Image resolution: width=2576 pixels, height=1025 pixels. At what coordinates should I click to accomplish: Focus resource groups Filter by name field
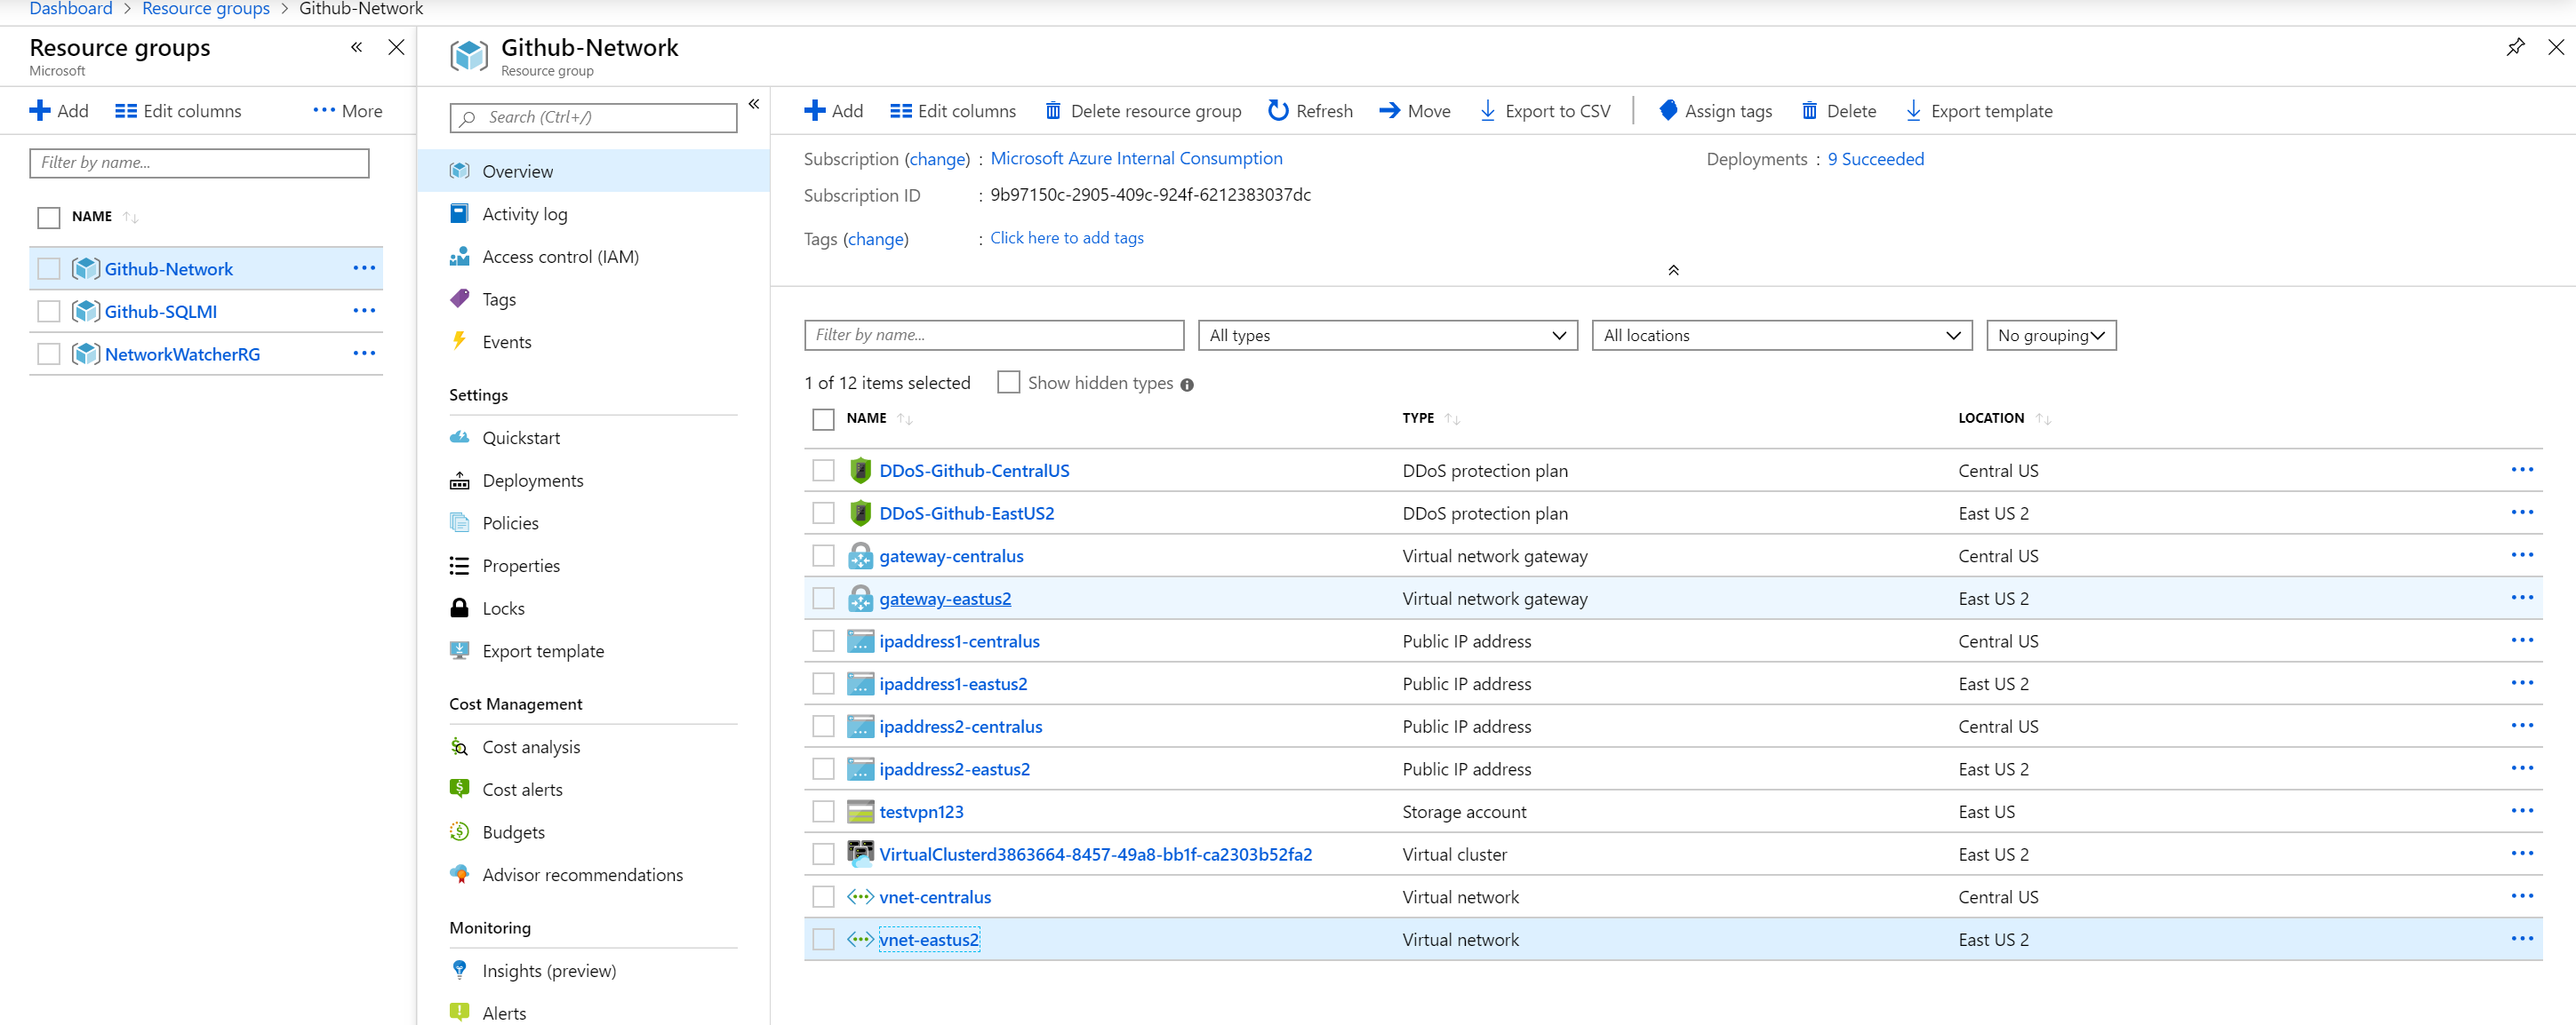point(199,163)
